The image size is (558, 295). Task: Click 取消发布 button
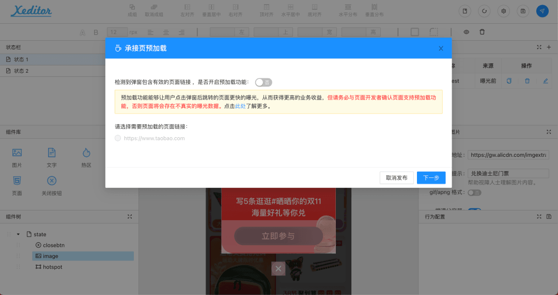tap(396, 178)
